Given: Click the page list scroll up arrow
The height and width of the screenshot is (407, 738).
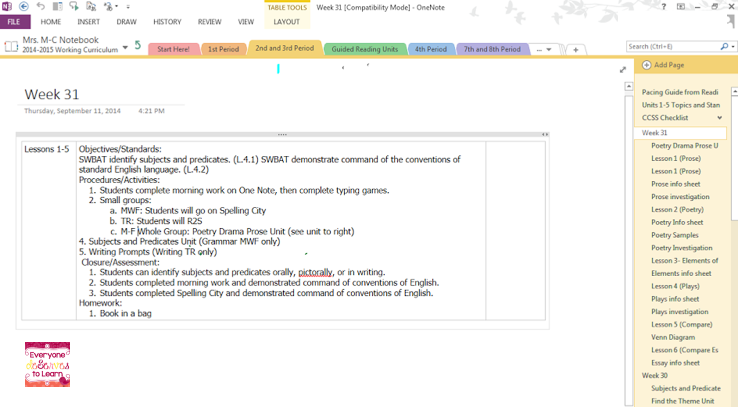Looking at the screenshot, I should pos(734,92).
